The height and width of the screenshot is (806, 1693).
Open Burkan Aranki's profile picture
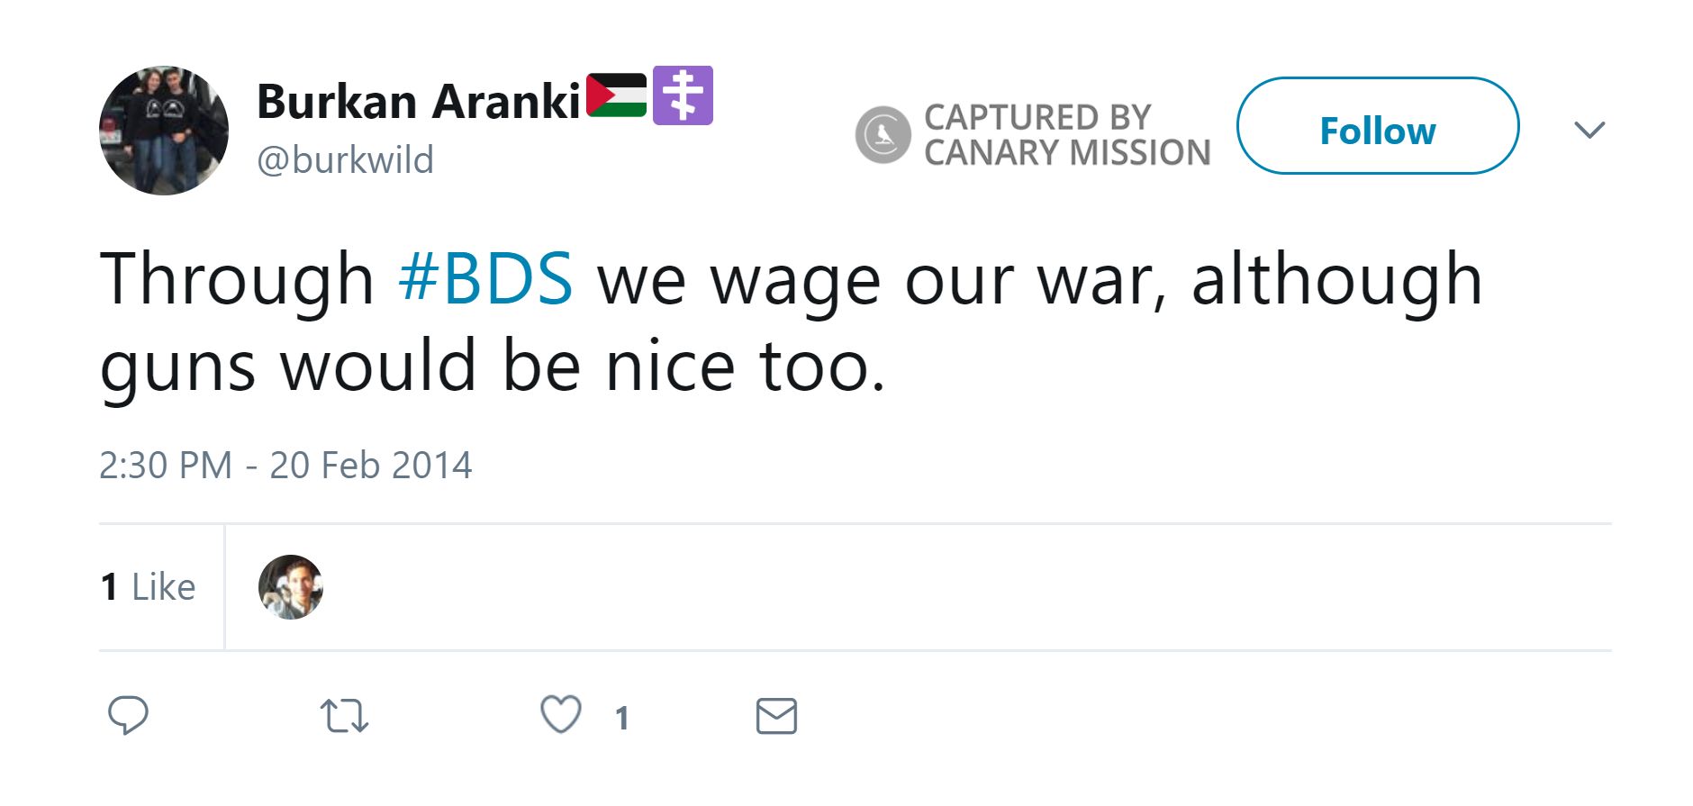click(x=164, y=131)
